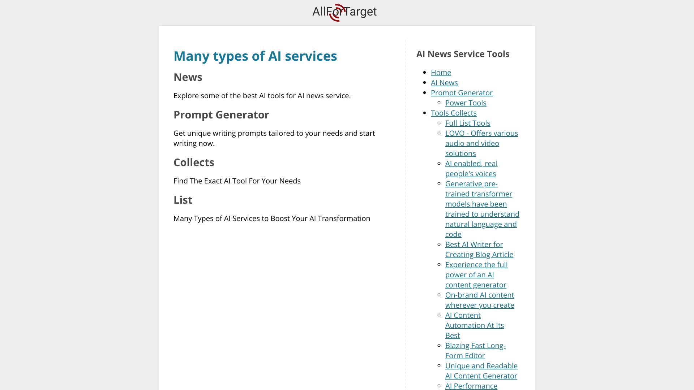
Task: Toggle the Power Tools submenu
Action: point(466,103)
